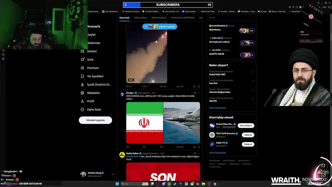The width and height of the screenshot is (332, 187).
Task: Open File Explorer from taskbar
Action: (x=203, y=184)
